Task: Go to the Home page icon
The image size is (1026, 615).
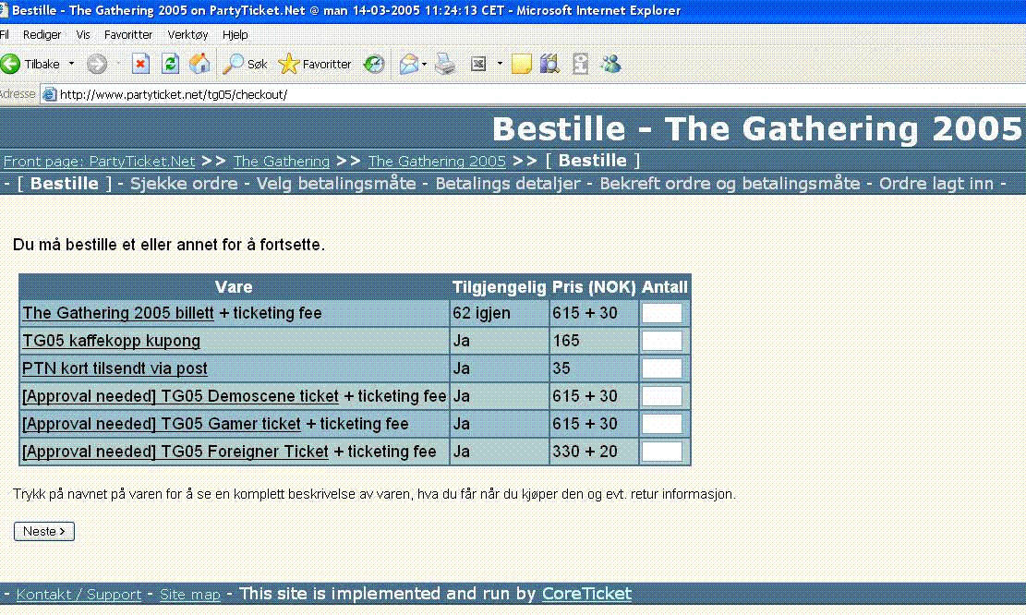Action: (199, 64)
